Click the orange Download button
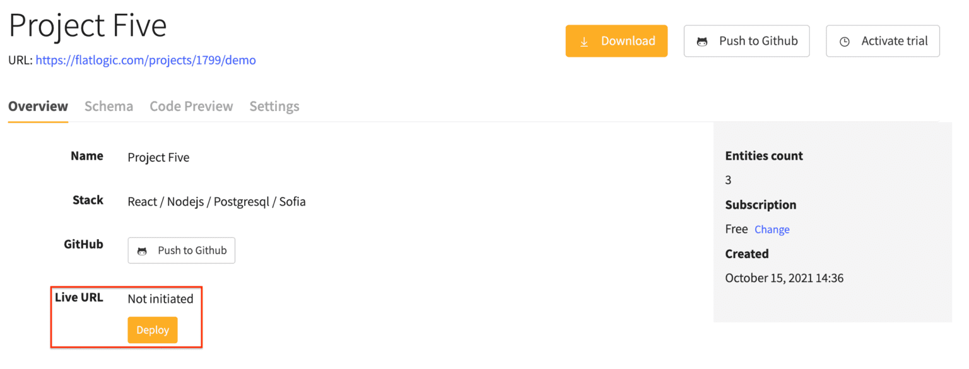 pyautogui.click(x=616, y=40)
